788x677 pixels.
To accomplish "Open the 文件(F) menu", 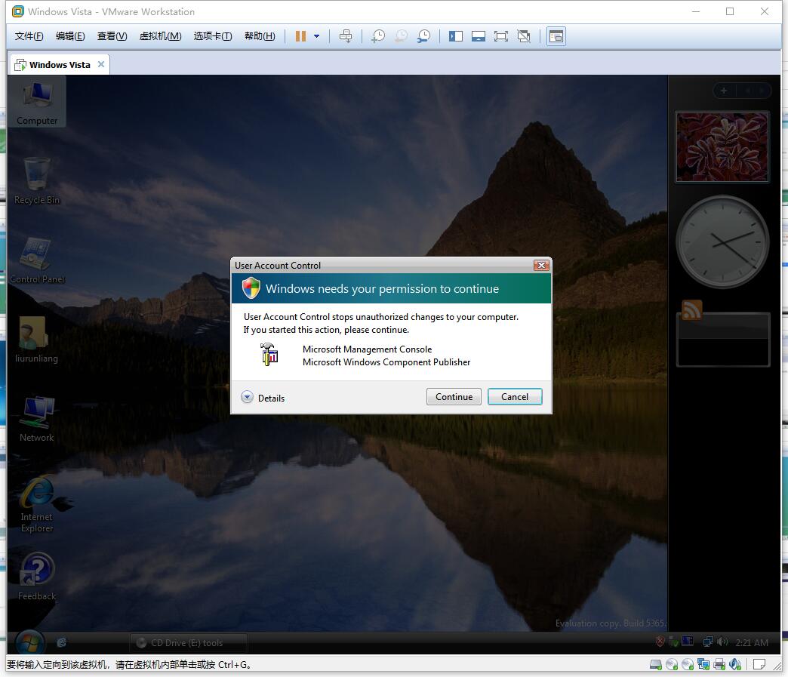I will click(29, 36).
